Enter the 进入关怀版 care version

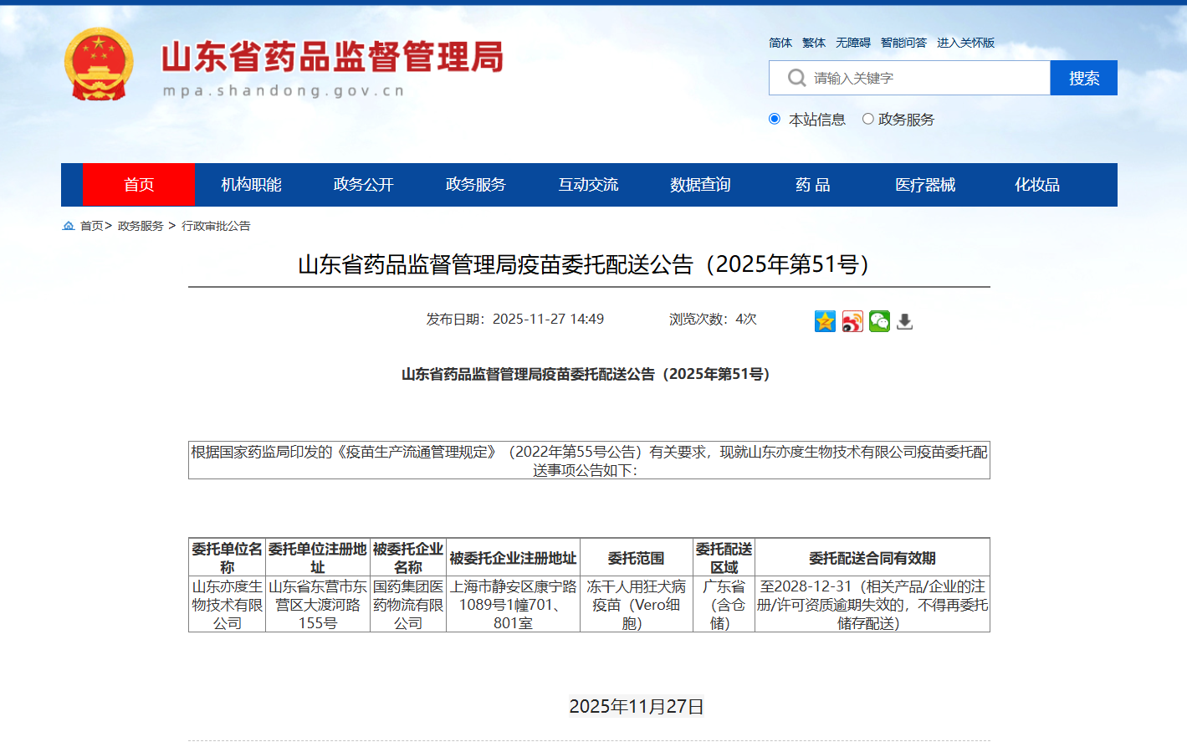tap(965, 43)
